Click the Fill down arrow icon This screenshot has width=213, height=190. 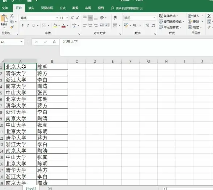pos(209,21)
